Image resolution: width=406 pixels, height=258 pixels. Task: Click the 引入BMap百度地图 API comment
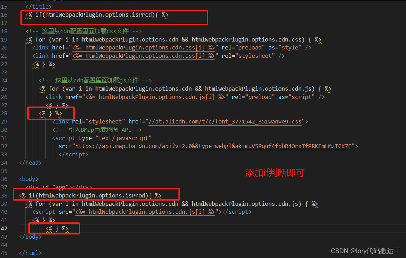97,130
